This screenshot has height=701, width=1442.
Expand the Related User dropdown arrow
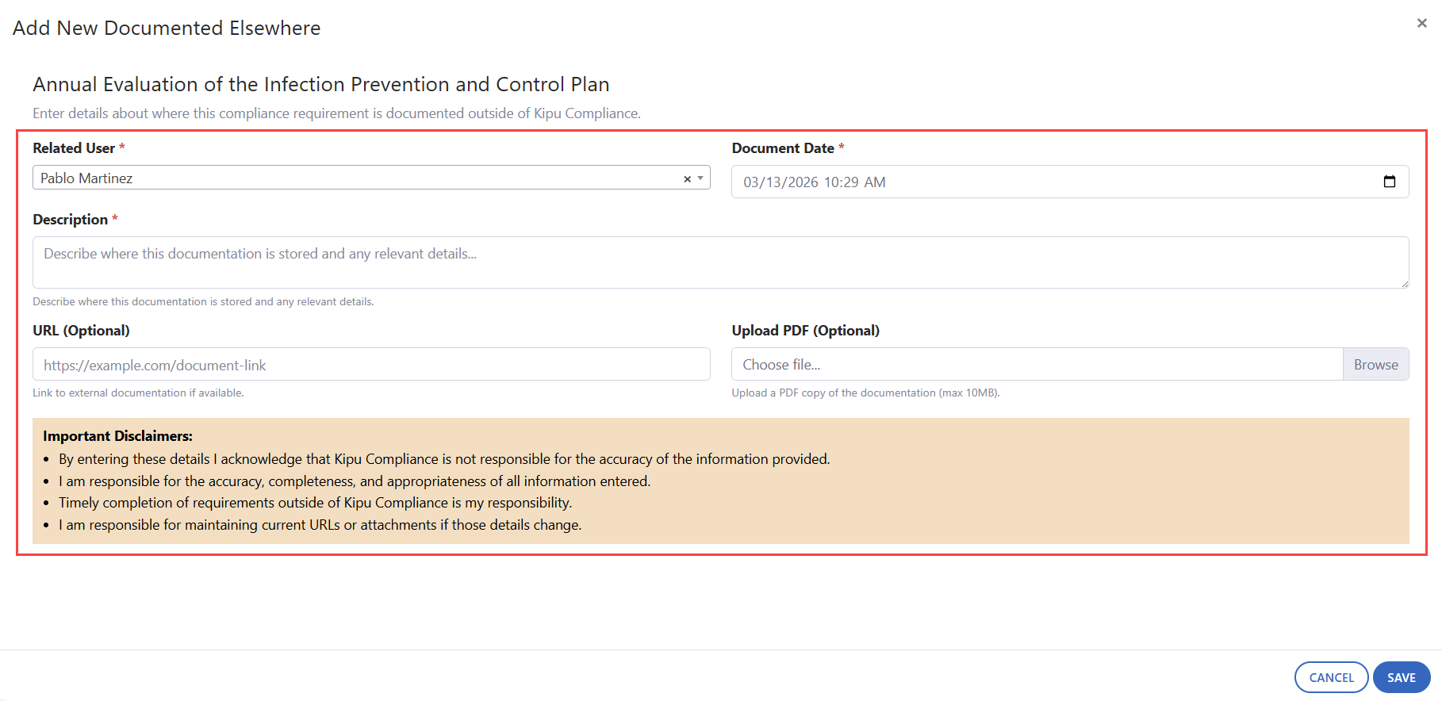click(700, 178)
